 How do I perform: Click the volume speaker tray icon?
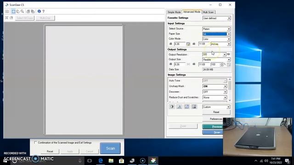[266, 161]
